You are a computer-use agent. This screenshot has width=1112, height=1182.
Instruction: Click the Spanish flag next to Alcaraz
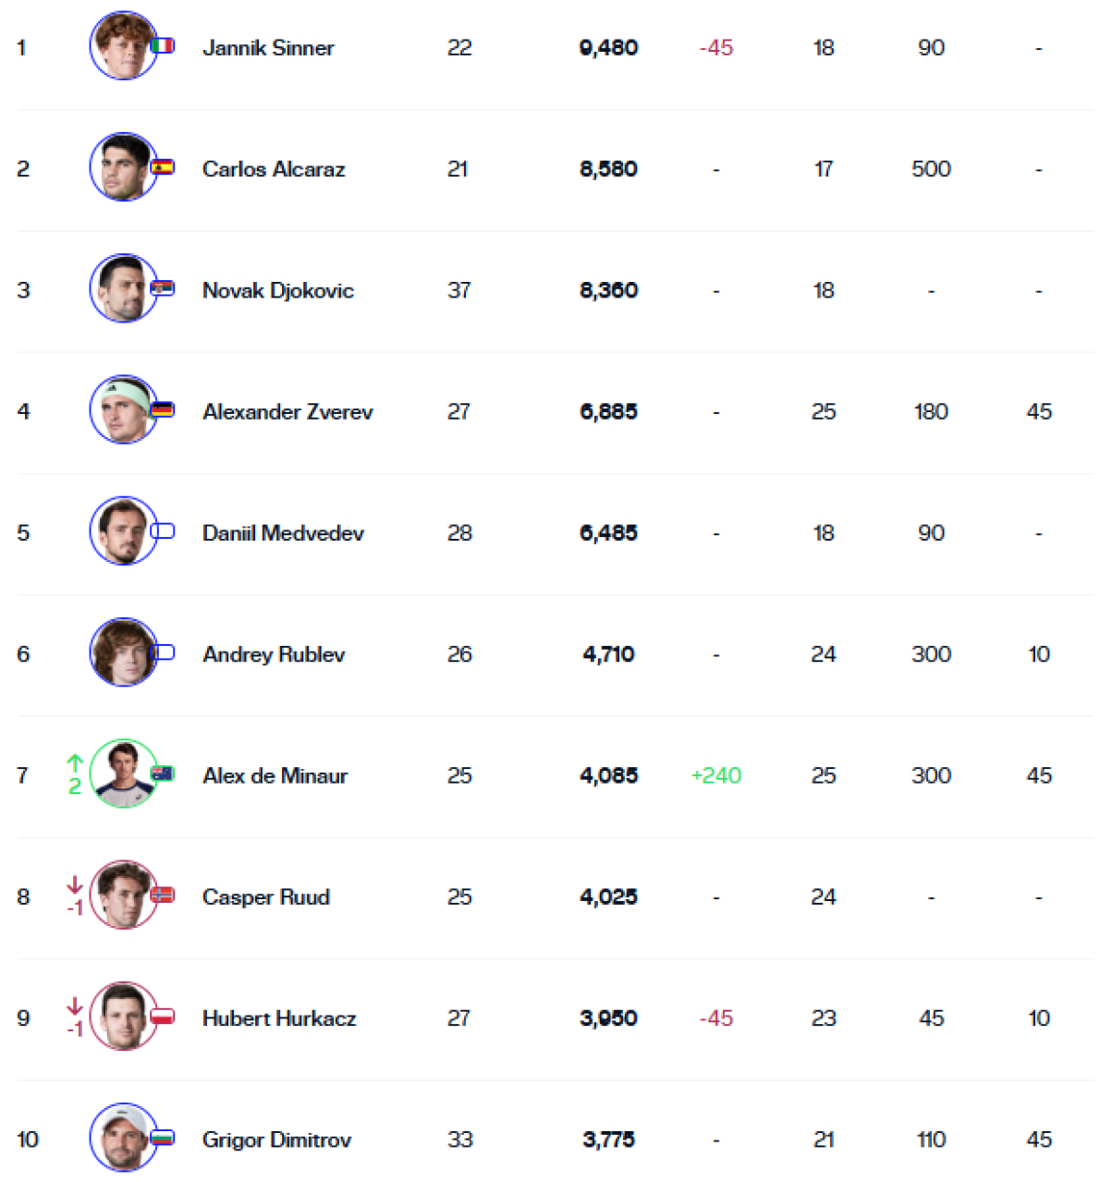click(x=163, y=167)
